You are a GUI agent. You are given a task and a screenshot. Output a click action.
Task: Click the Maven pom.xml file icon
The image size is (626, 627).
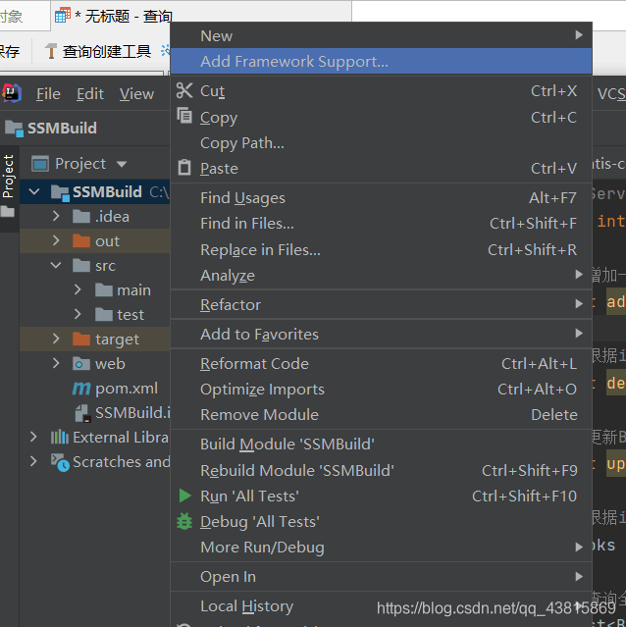pos(81,389)
